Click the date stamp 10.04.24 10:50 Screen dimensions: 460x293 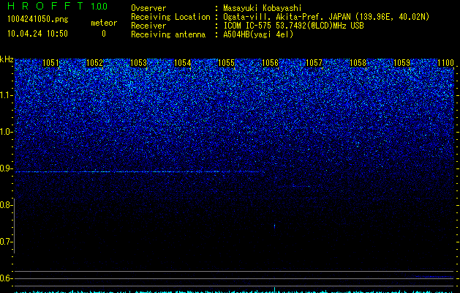point(37,34)
